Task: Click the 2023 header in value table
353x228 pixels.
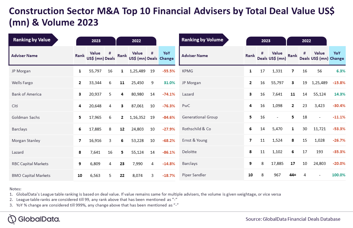Action: 96,41
